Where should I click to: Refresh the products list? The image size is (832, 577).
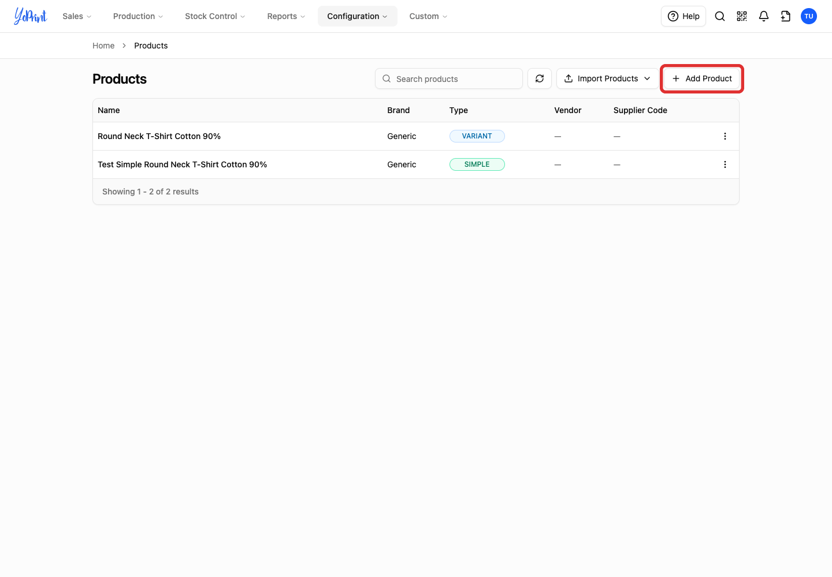point(540,78)
